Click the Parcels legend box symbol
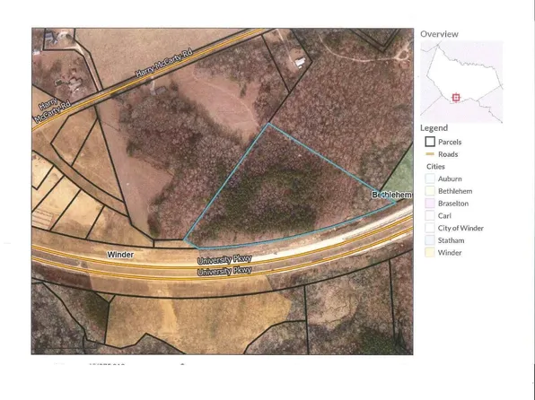 pyautogui.click(x=430, y=142)
